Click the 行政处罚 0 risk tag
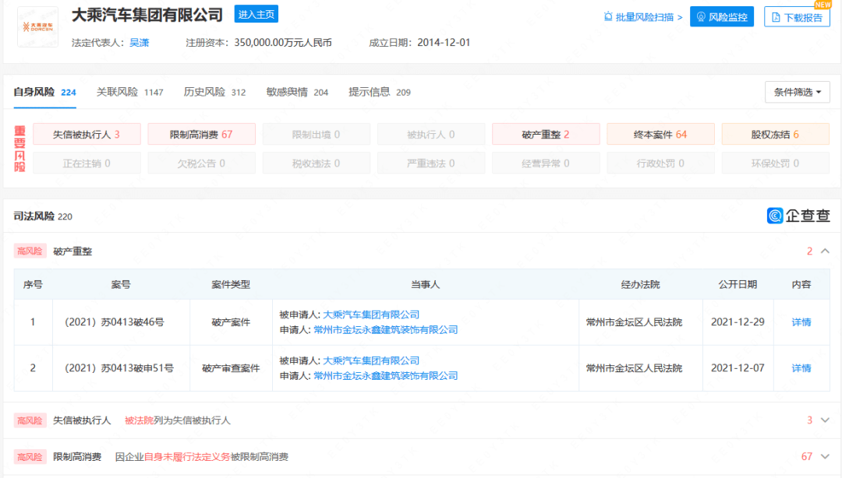The image size is (842, 478). (x=660, y=163)
